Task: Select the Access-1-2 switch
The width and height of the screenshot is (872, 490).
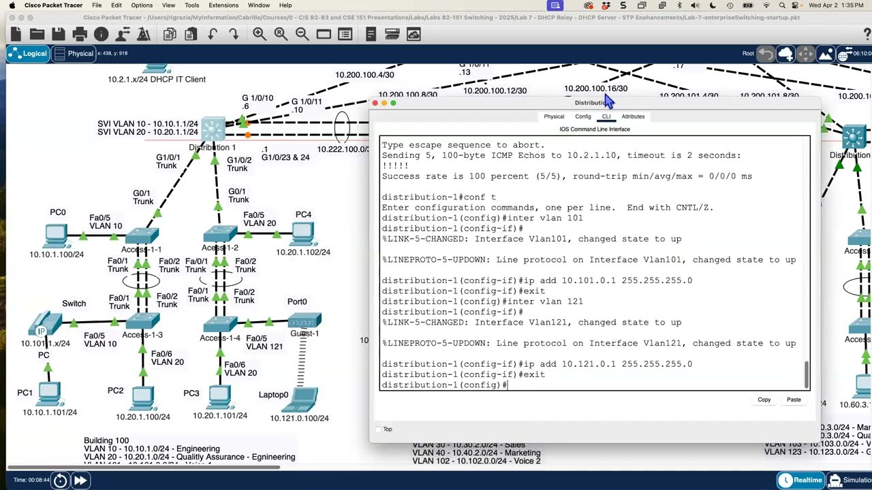Action: (x=220, y=235)
